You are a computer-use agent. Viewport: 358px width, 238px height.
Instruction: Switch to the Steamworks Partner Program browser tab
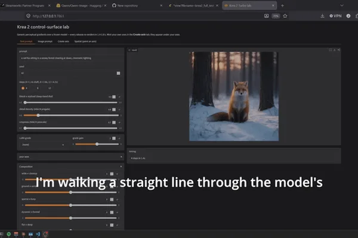[x=24, y=5]
